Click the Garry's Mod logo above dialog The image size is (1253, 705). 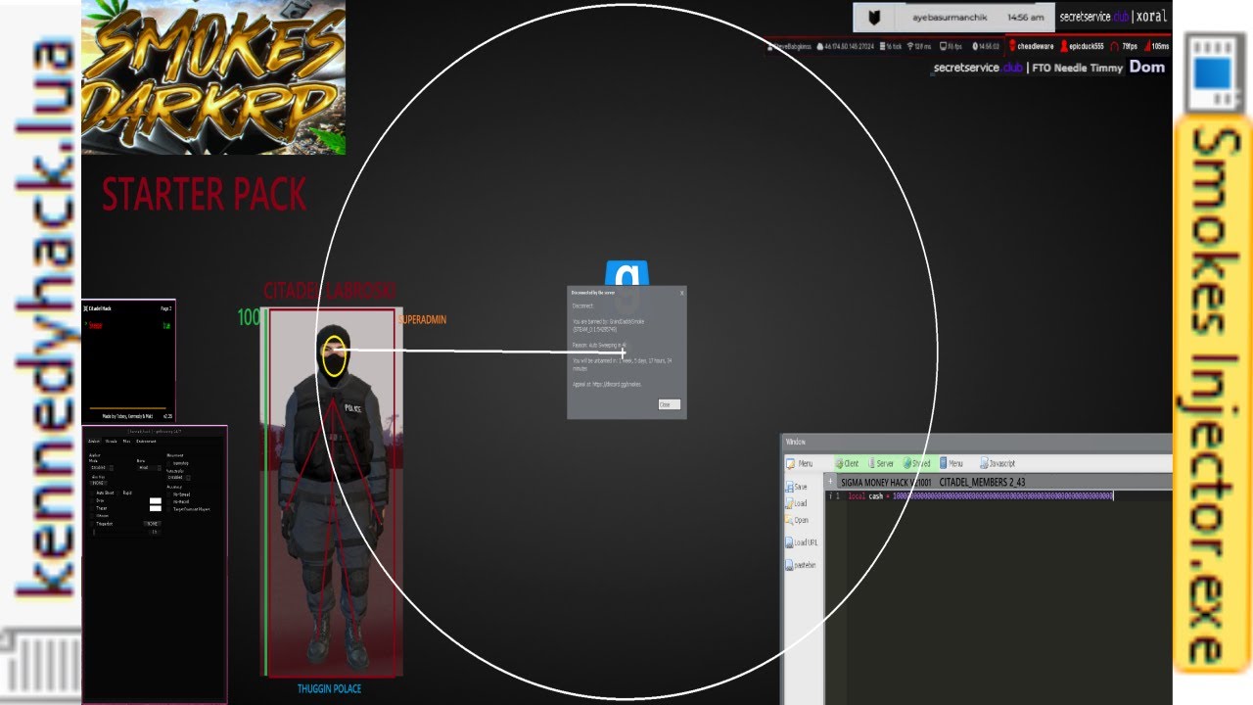[x=626, y=273]
